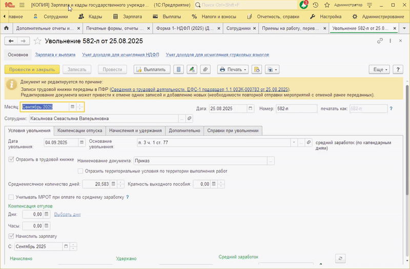This screenshot has width=410, height=269.
Task: Open the Налоги и взносы section
Action: point(214,16)
